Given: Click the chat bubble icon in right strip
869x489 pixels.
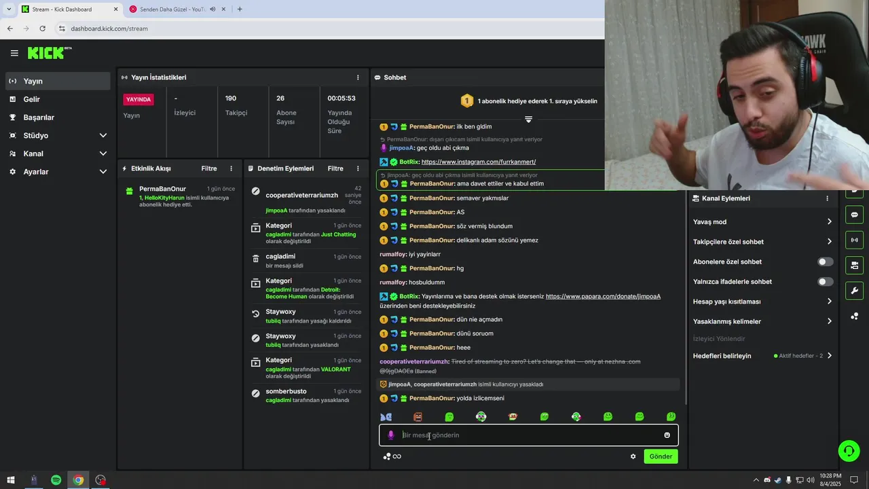Looking at the screenshot, I should [x=854, y=215].
